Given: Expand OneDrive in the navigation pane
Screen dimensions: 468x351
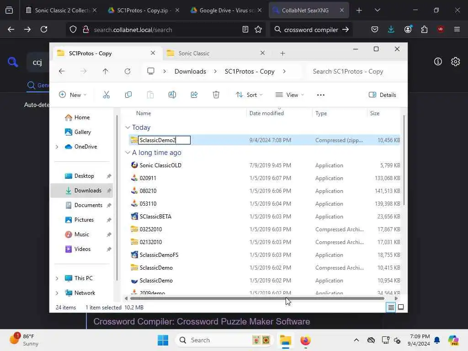Looking at the screenshot, I should [x=57, y=147].
